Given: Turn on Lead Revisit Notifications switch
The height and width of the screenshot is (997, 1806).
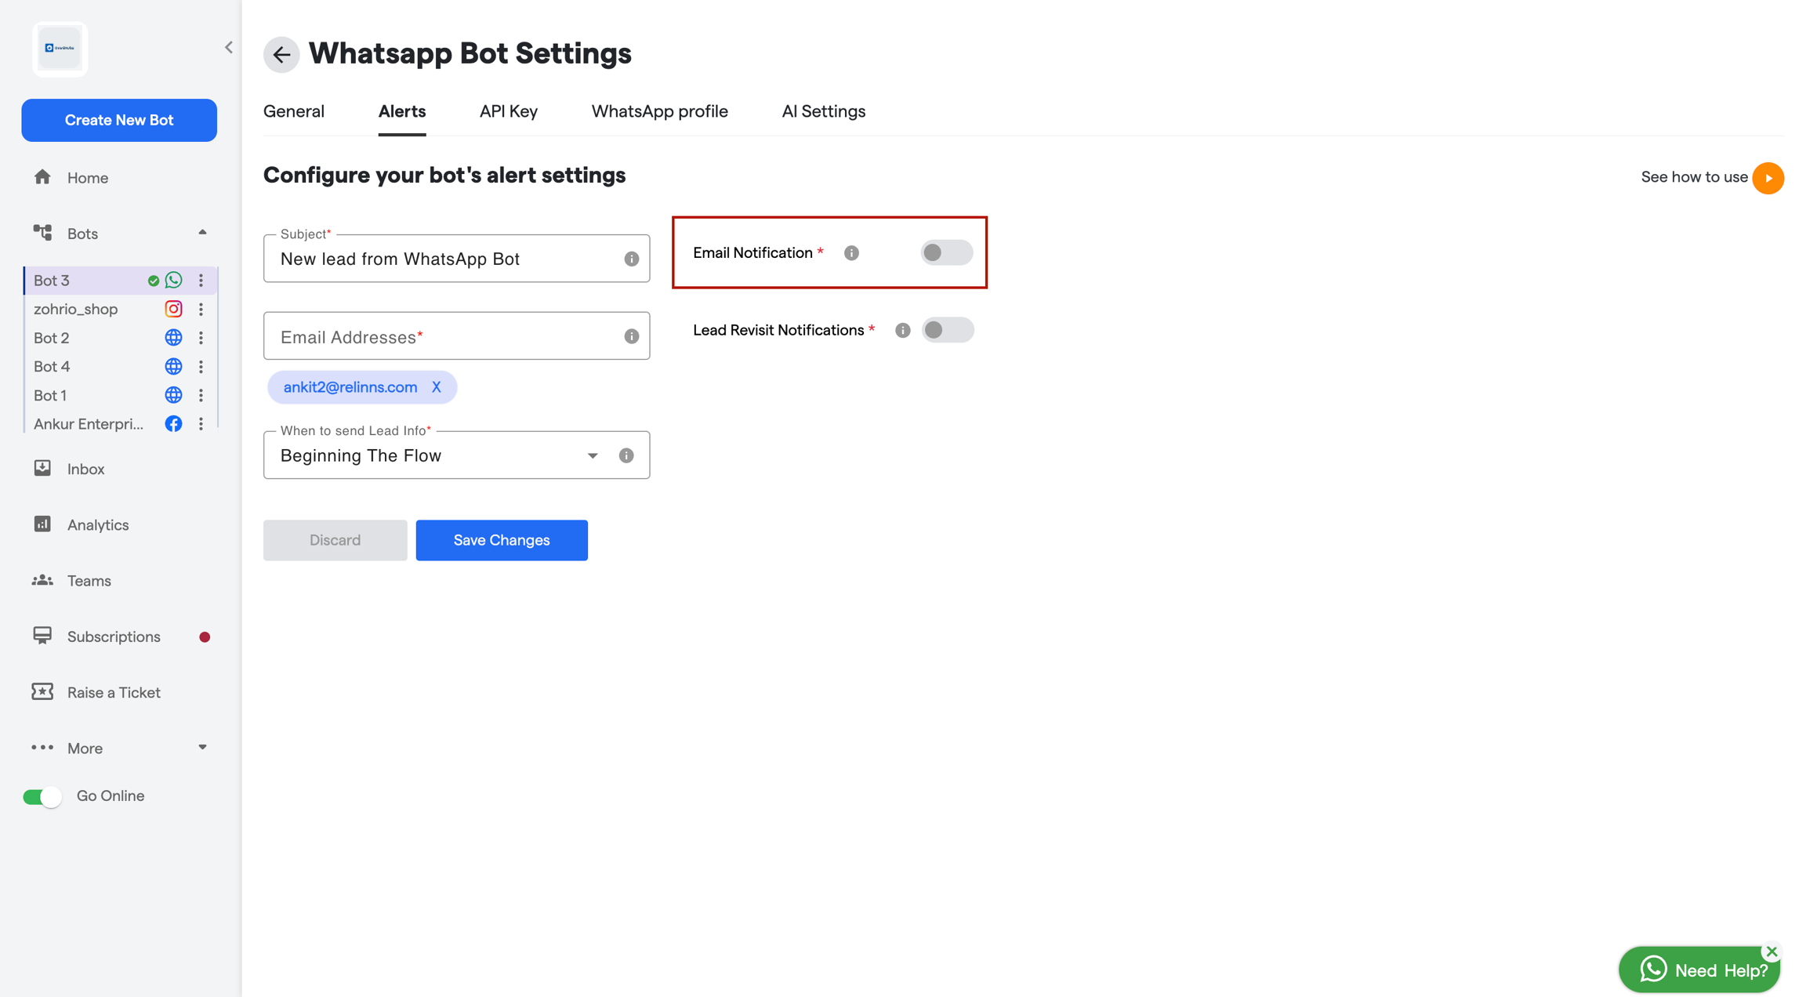Looking at the screenshot, I should point(947,330).
